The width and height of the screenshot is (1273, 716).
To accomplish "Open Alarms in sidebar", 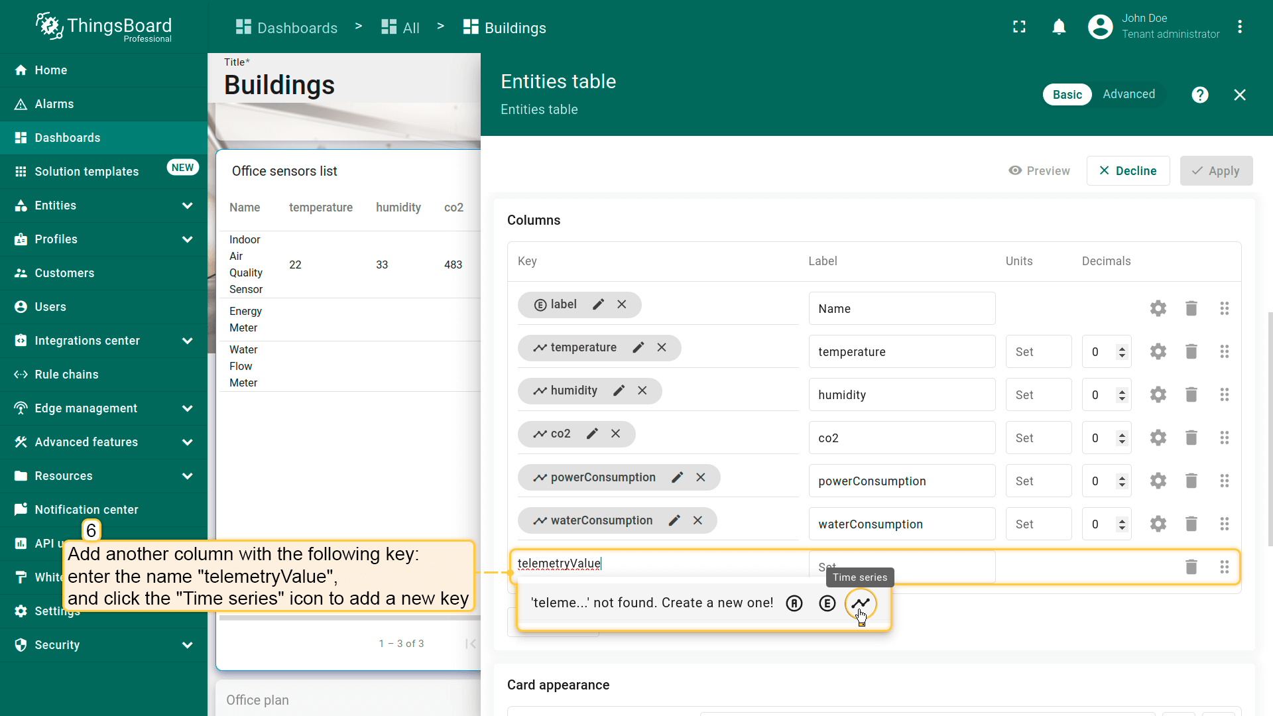I will click(54, 104).
